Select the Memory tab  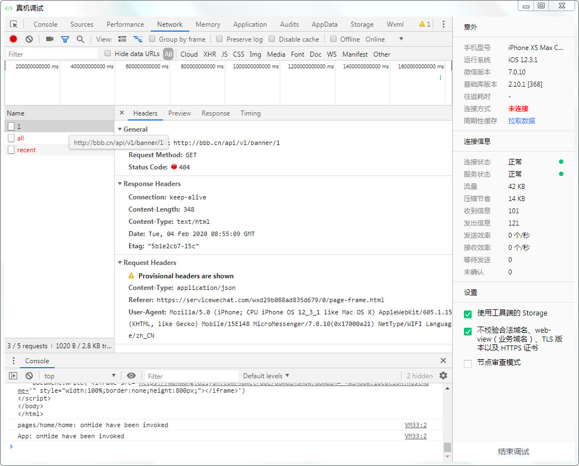click(x=208, y=24)
